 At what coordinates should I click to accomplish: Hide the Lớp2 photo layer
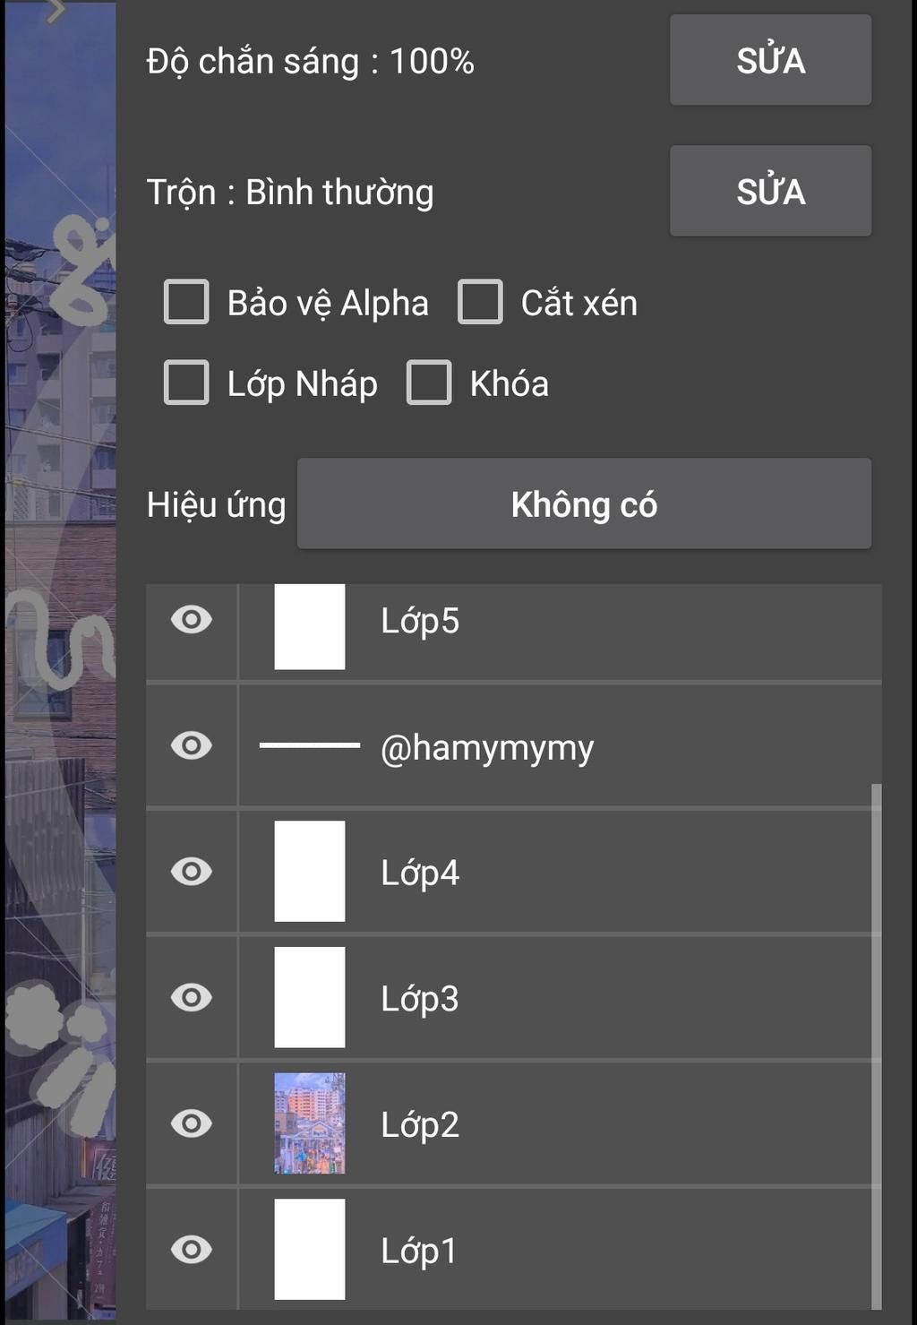pos(192,1123)
